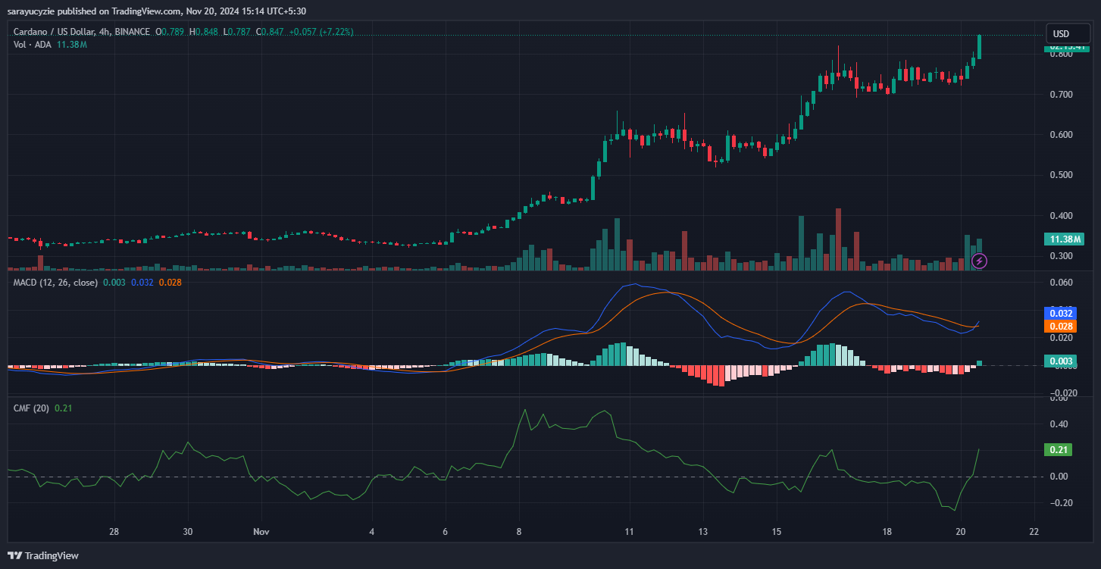Click the orange 0.028 signal axis label

click(x=1061, y=326)
